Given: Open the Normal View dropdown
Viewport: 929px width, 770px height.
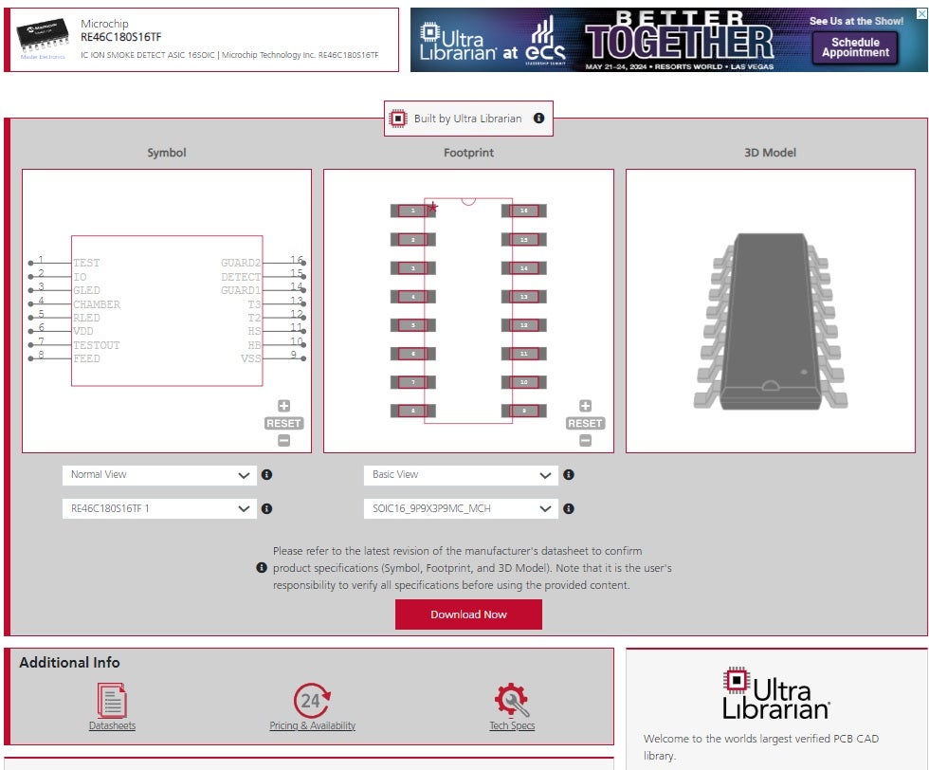Looking at the screenshot, I should (x=159, y=475).
